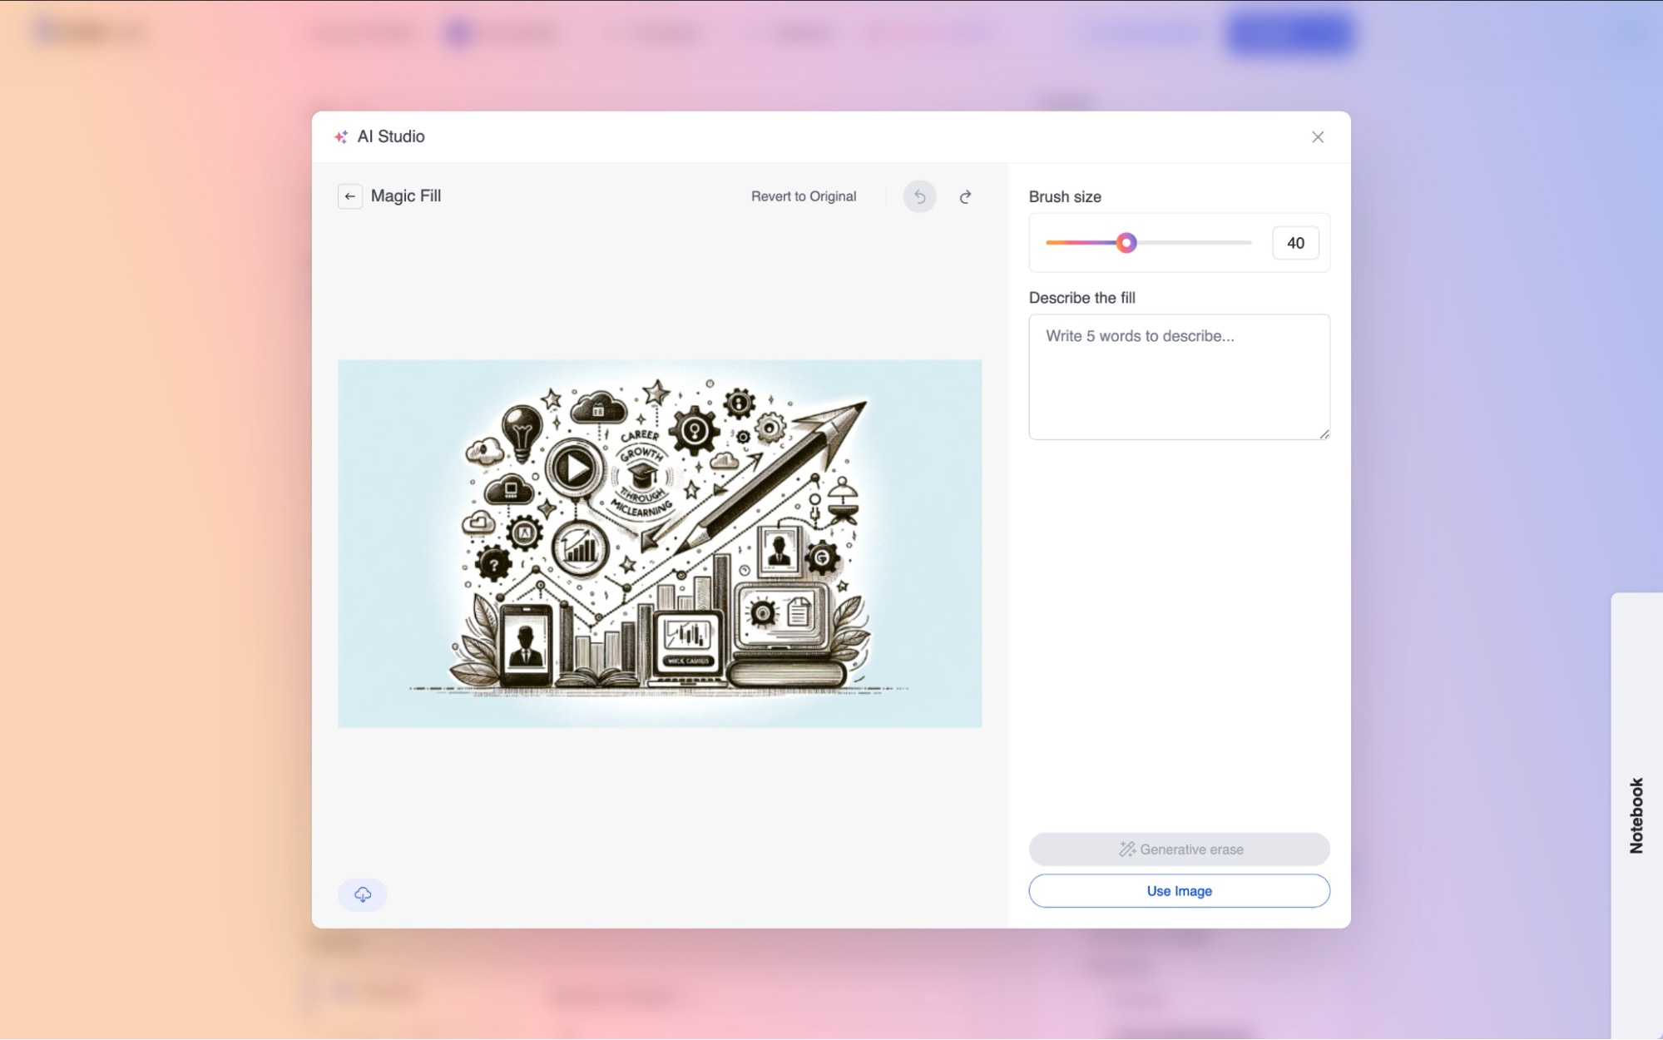Toggle the Generative erase tool on
Screen dimensions: 1663x1040
coord(1179,849)
